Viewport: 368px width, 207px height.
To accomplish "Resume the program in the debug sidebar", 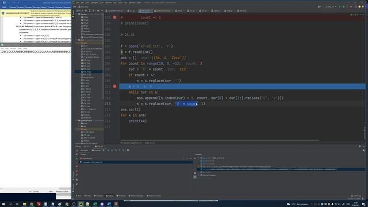I will pos(76,159).
